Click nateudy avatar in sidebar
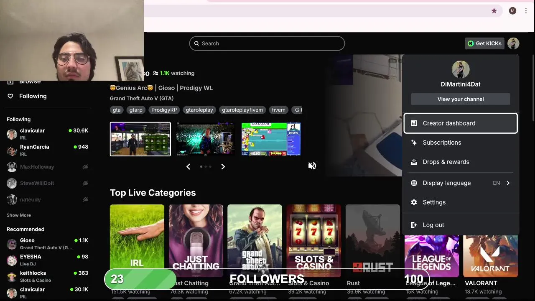535x301 pixels. [12, 199]
